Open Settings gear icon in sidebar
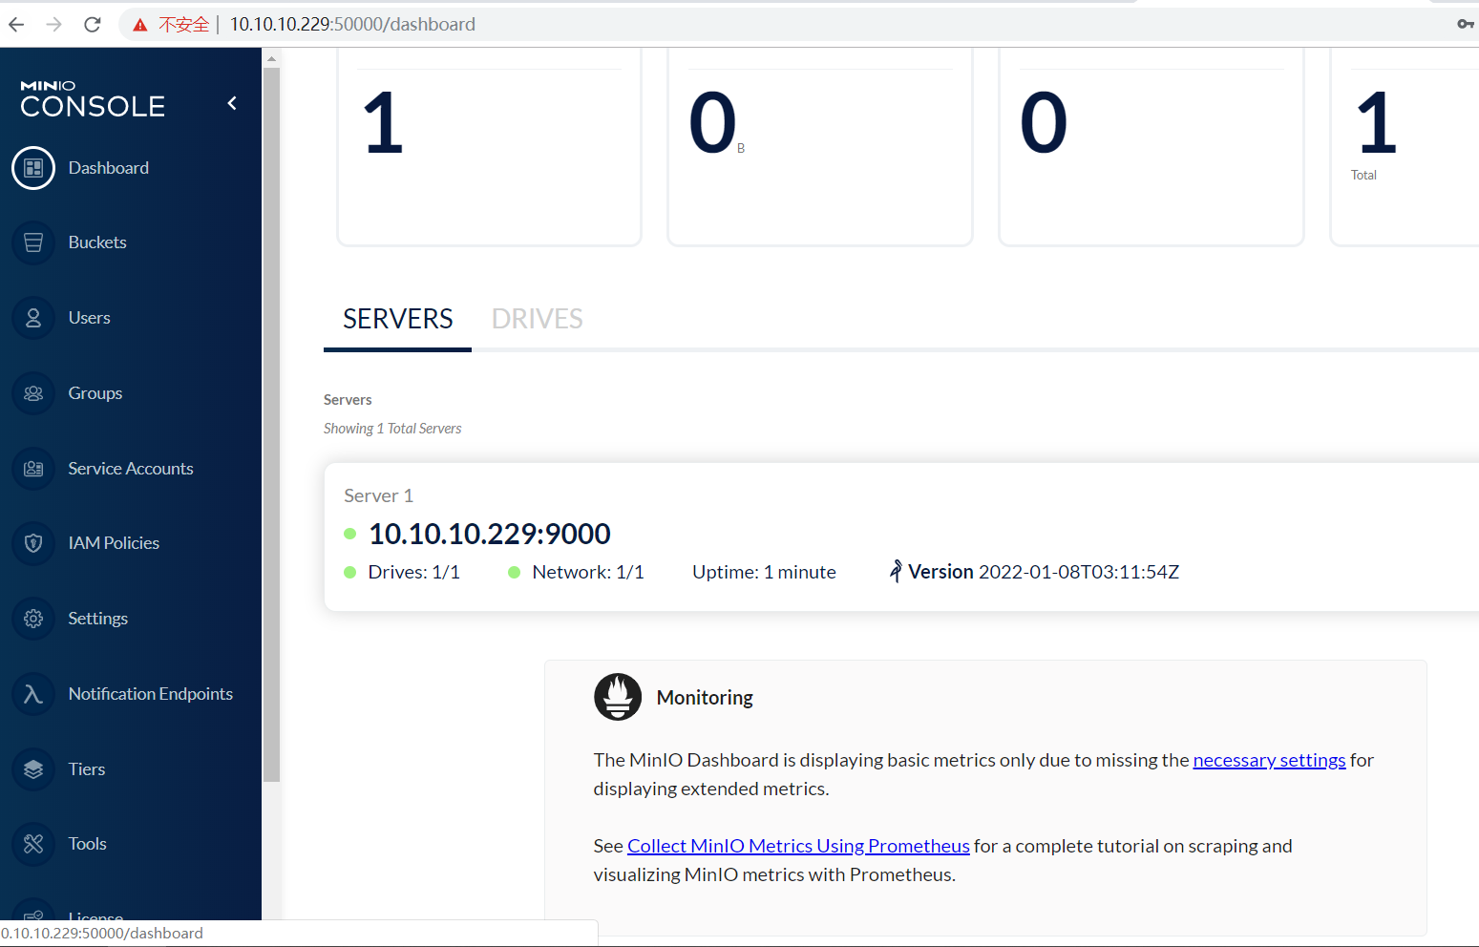The height and width of the screenshot is (947, 1479). 33,619
